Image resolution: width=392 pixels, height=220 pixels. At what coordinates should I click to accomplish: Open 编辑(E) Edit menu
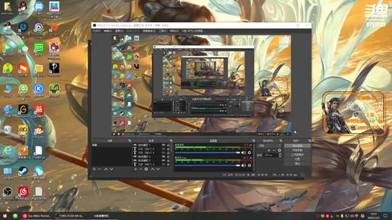click(108, 31)
